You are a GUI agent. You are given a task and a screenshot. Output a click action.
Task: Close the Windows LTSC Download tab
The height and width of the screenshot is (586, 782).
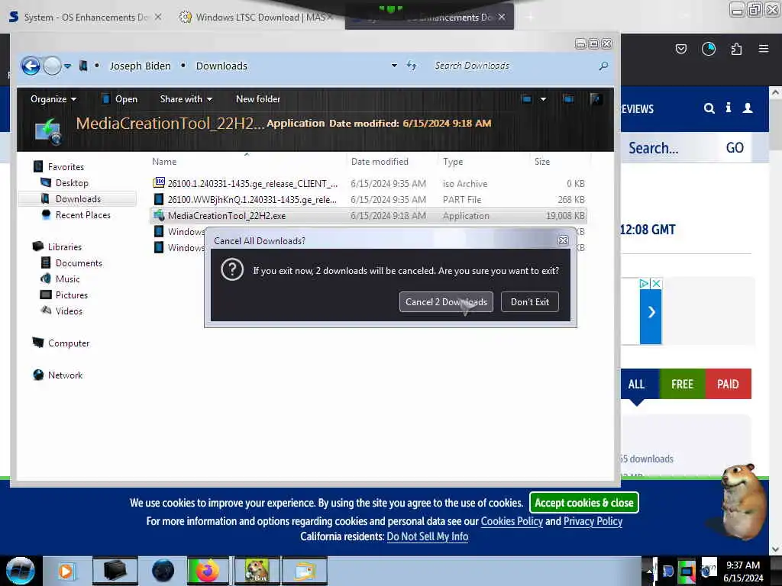(331, 17)
